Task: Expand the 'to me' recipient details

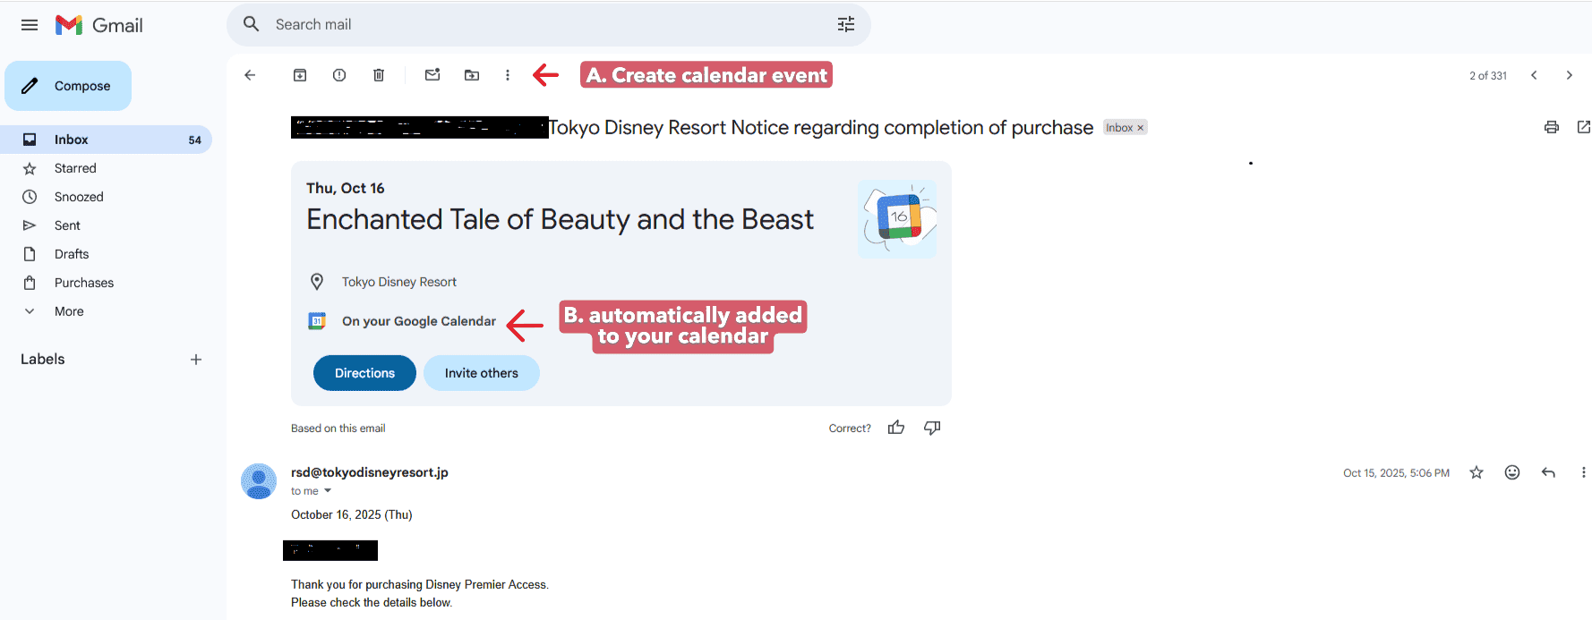Action: [311, 490]
